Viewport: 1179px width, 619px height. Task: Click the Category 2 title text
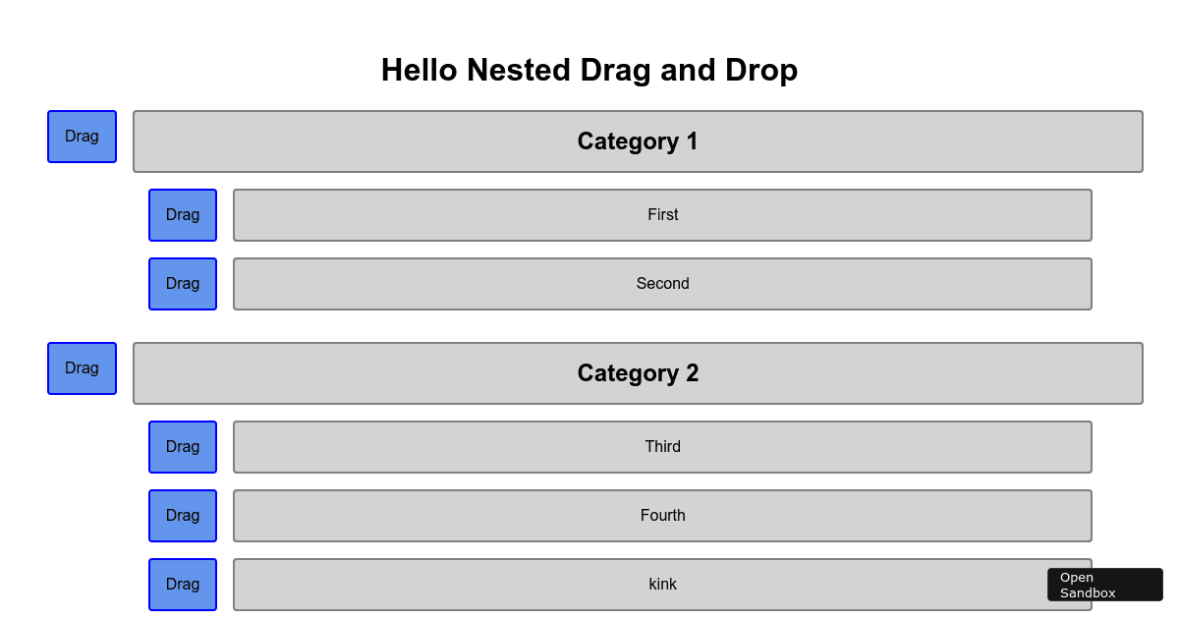638,373
